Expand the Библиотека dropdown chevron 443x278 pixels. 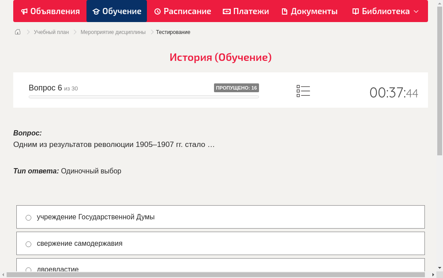416,11
